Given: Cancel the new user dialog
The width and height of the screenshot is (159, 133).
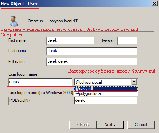Looking at the screenshot, I should (141, 125).
